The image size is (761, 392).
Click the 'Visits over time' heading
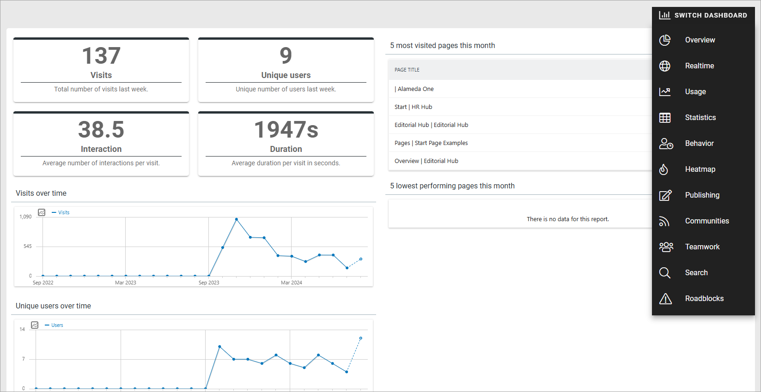tap(41, 193)
